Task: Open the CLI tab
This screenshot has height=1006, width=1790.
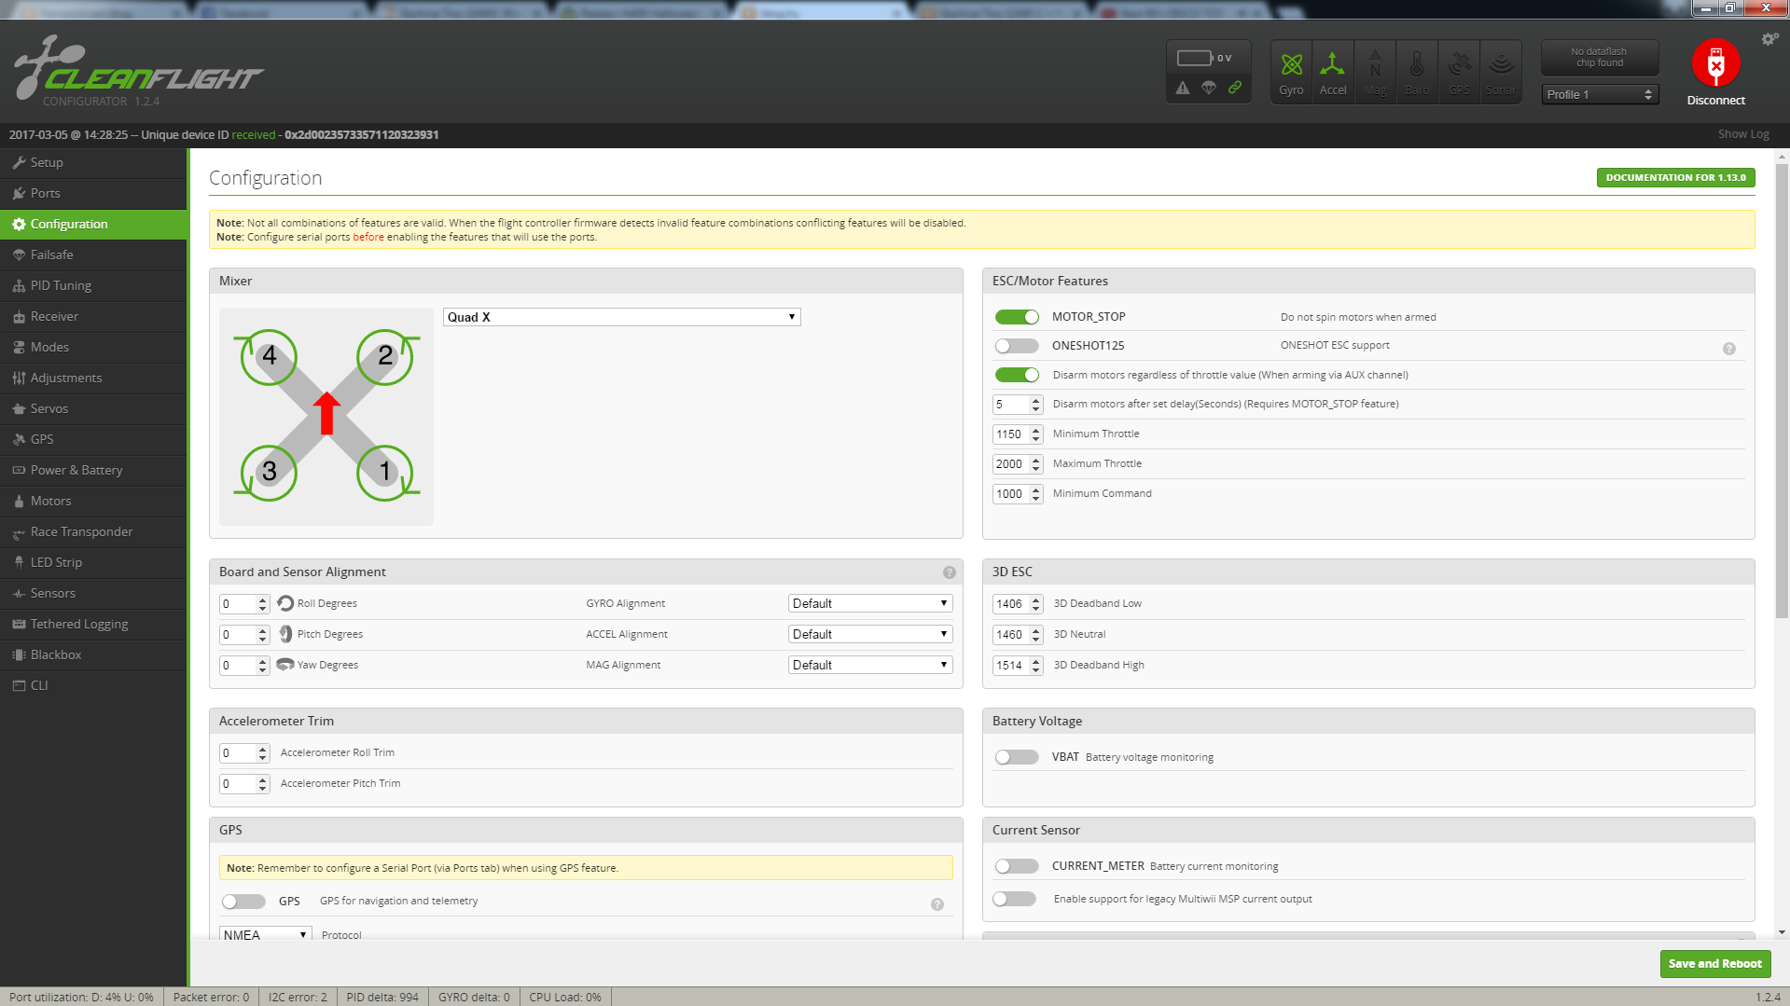Action: (93, 685)
